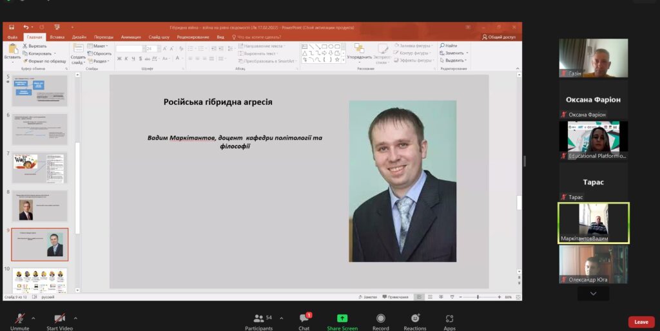
Task: Click the green Share Screen icon
Action: pos(342,318)
